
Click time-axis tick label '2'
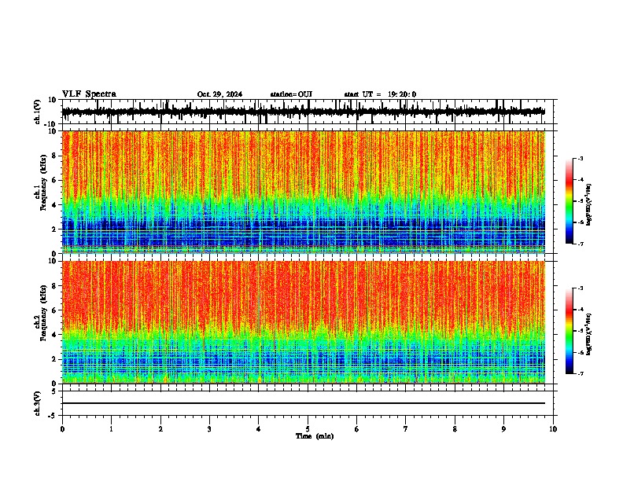[x=160, y=429]
